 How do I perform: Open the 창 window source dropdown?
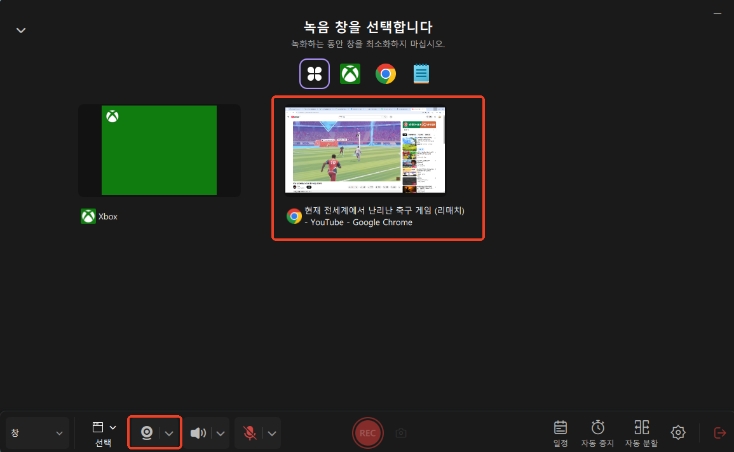tap(37, 432)
